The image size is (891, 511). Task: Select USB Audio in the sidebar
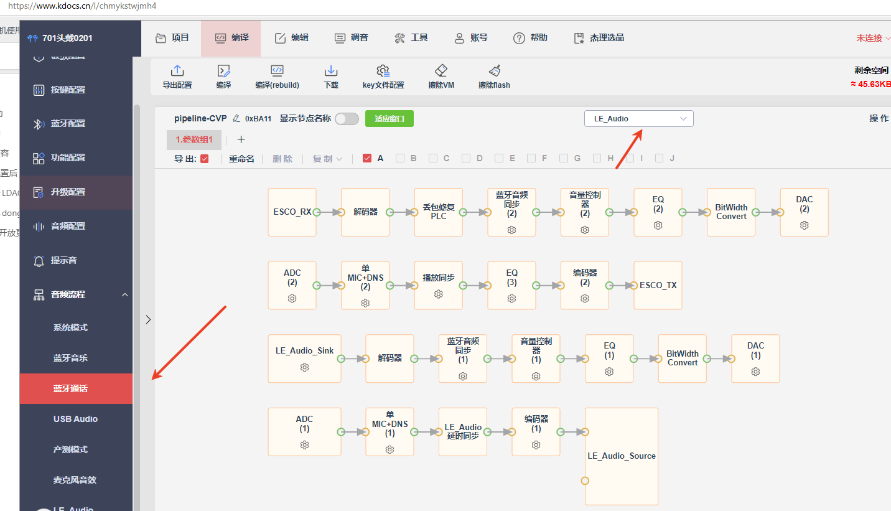pyautogui.click(x=76, y=419)
